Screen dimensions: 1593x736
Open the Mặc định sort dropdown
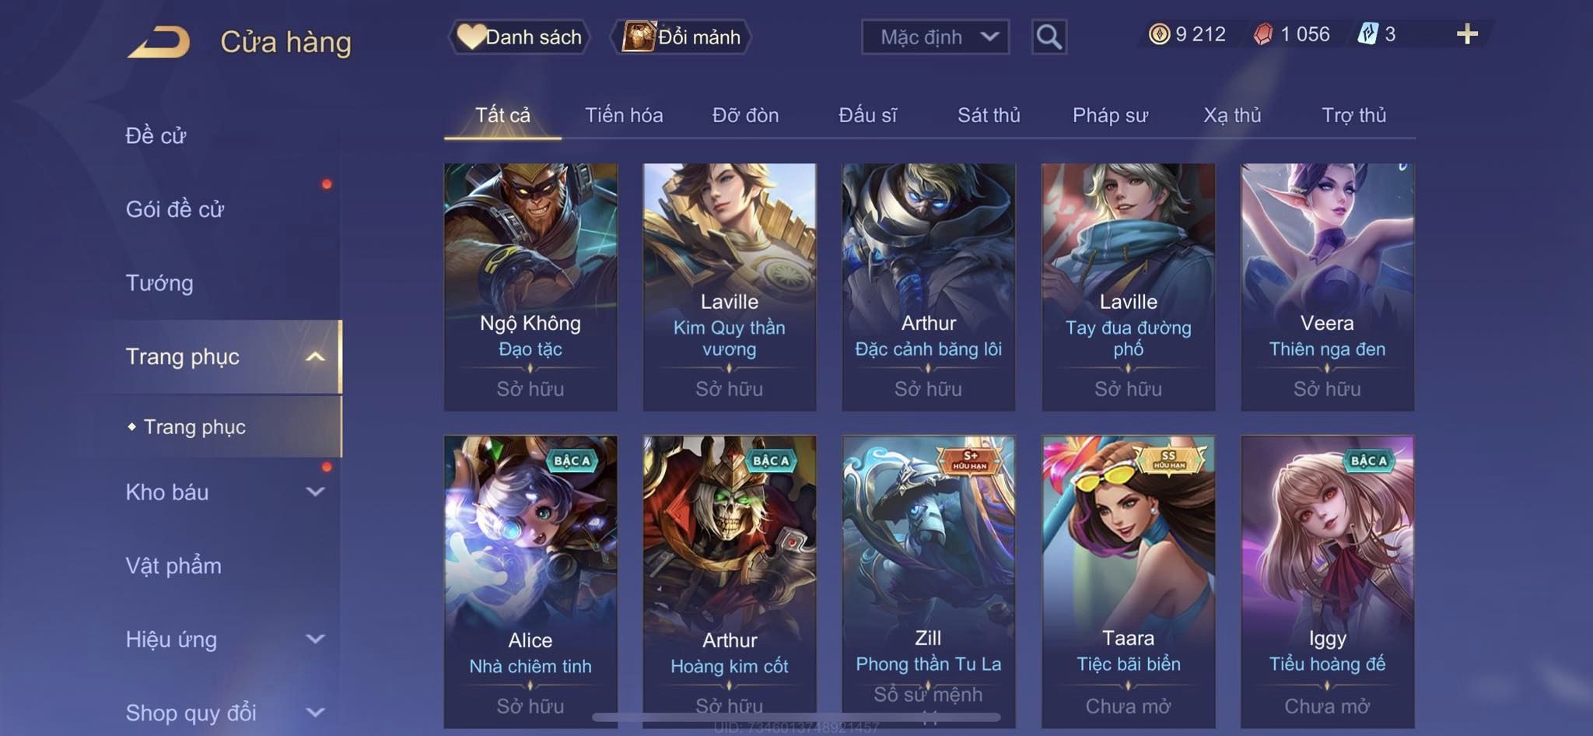[x=935, y=37]
